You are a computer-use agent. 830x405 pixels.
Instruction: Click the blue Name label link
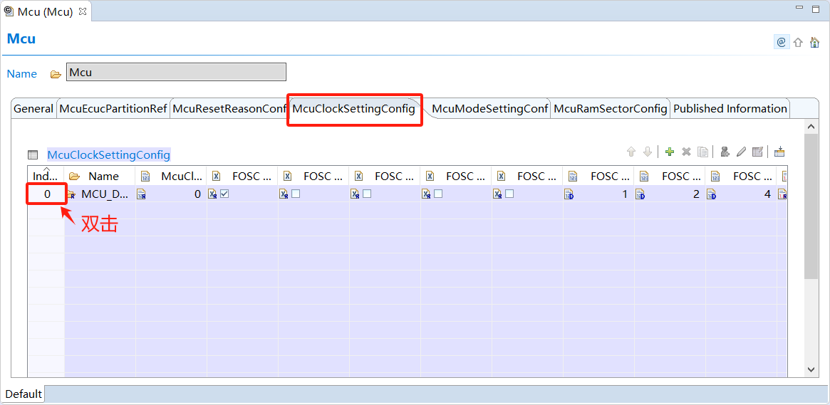(x=21, y=73)
